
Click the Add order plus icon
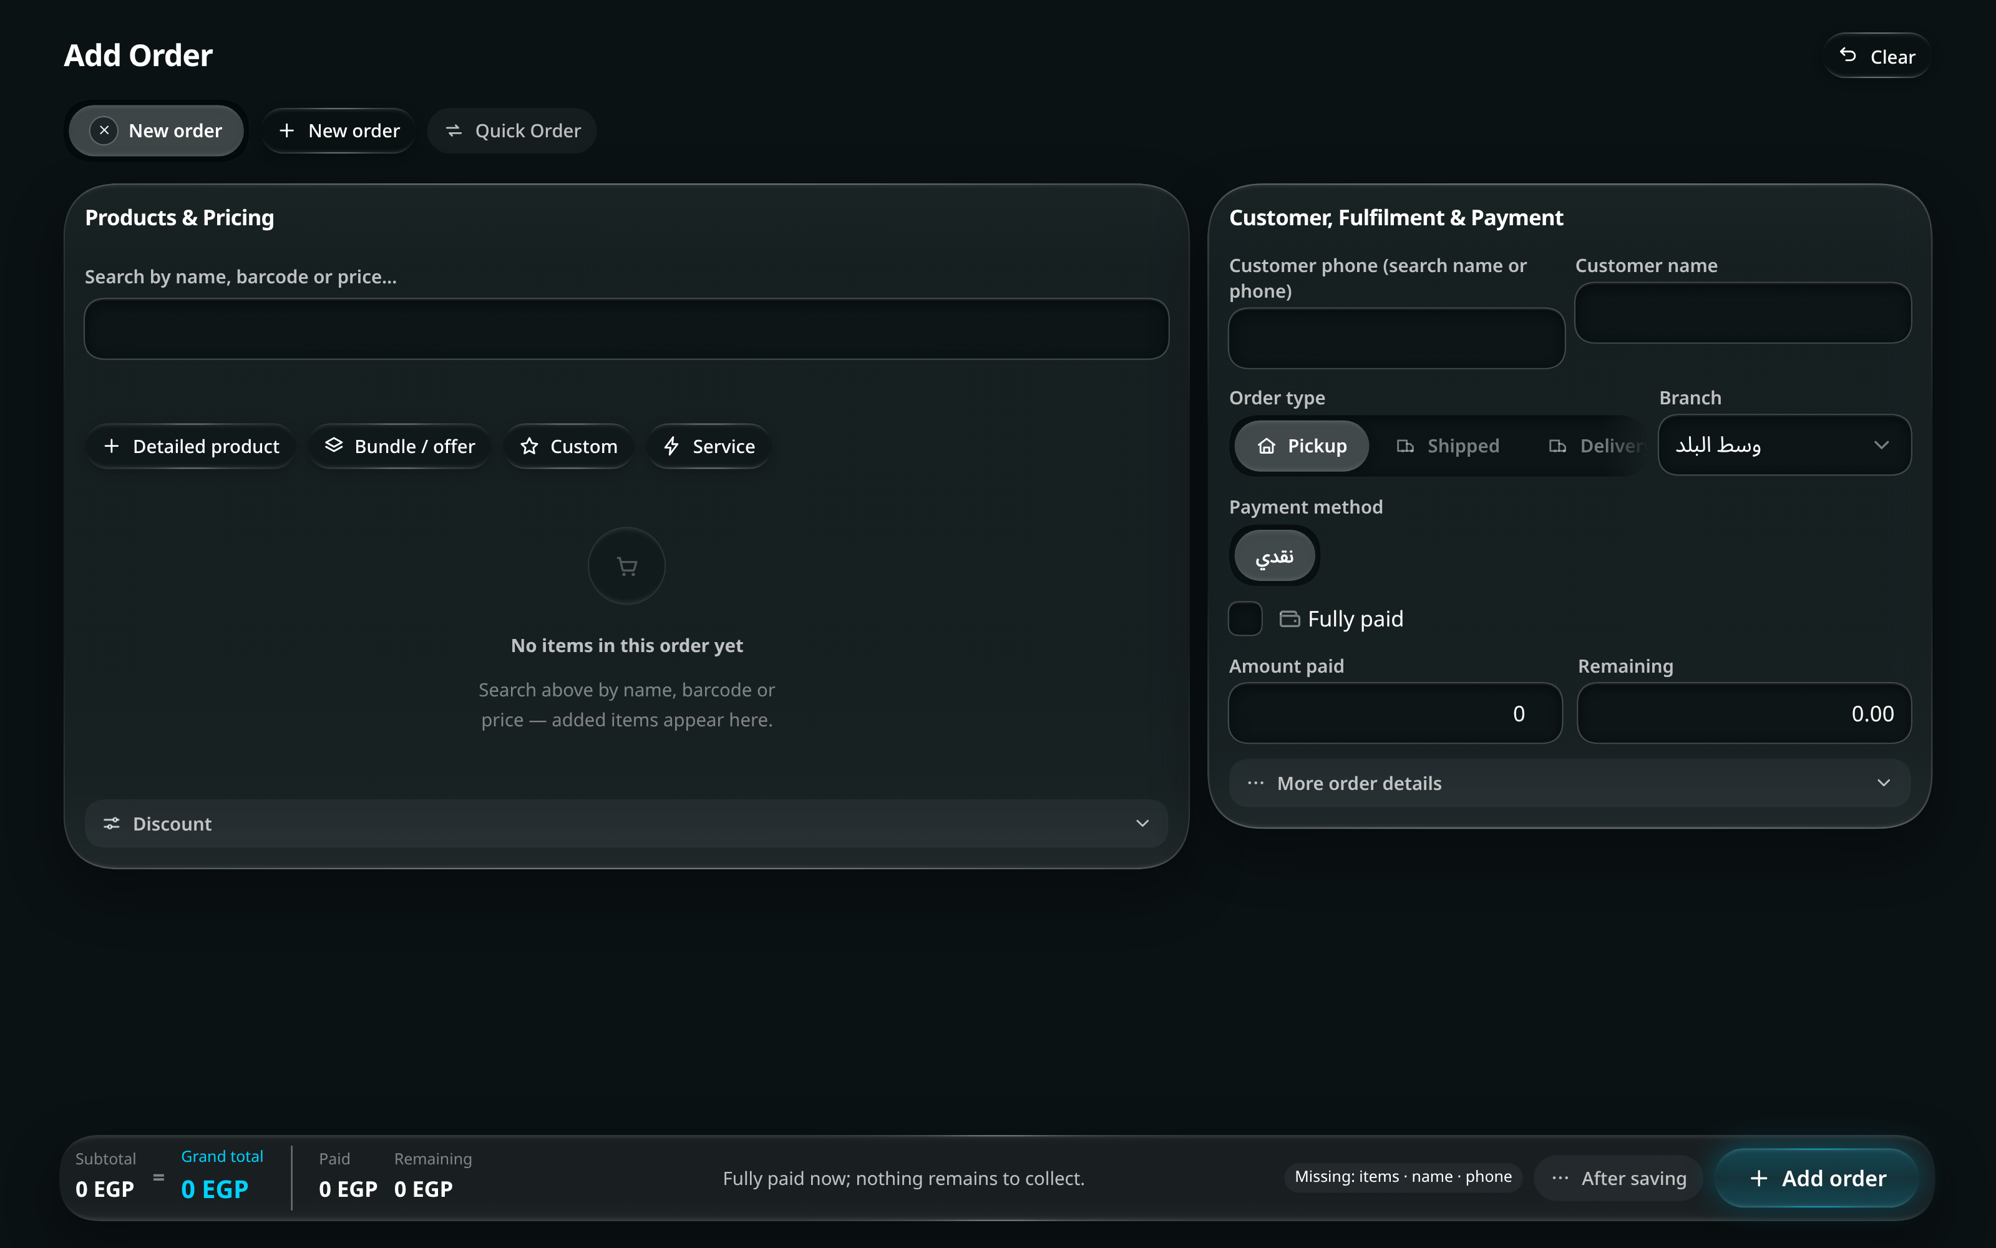(x=1758, y=1178)
